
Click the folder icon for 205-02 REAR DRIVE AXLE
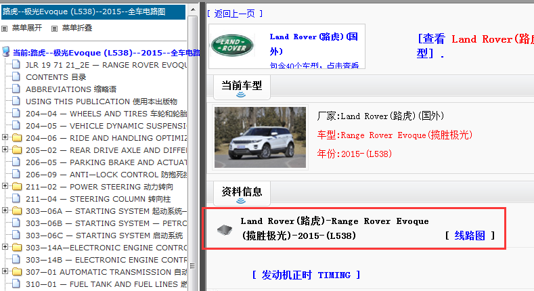[17, 150]
